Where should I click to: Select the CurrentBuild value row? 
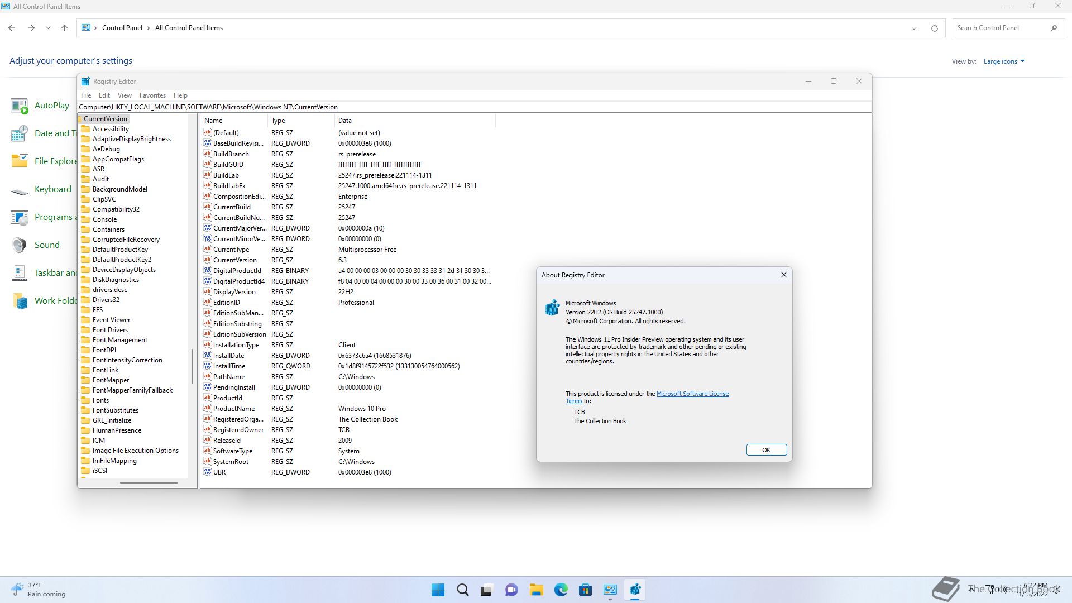pos(347,207)
